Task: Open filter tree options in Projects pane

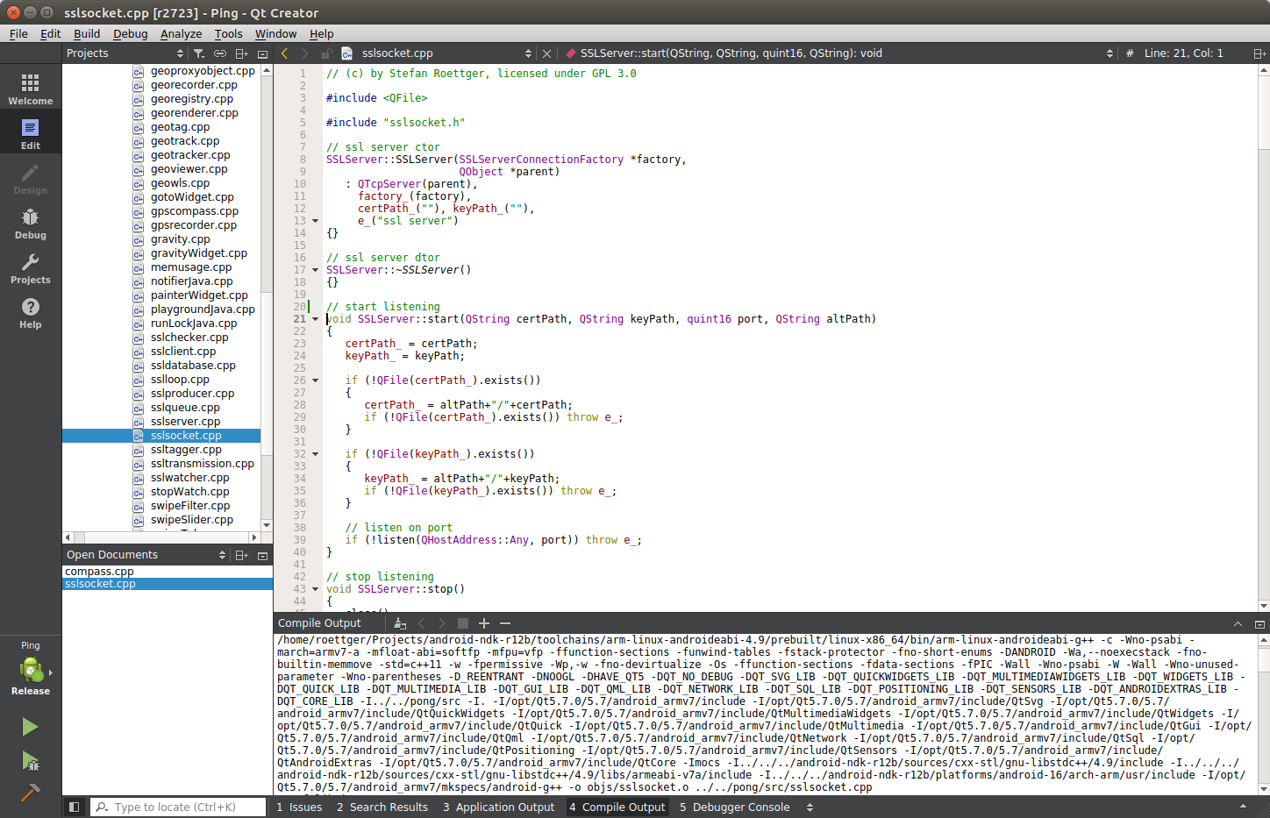Action: click(x=199, y=53)
